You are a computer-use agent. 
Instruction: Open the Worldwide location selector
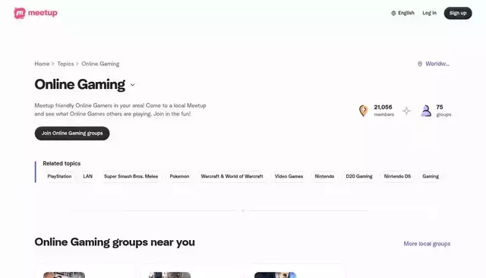click(434, 64)
